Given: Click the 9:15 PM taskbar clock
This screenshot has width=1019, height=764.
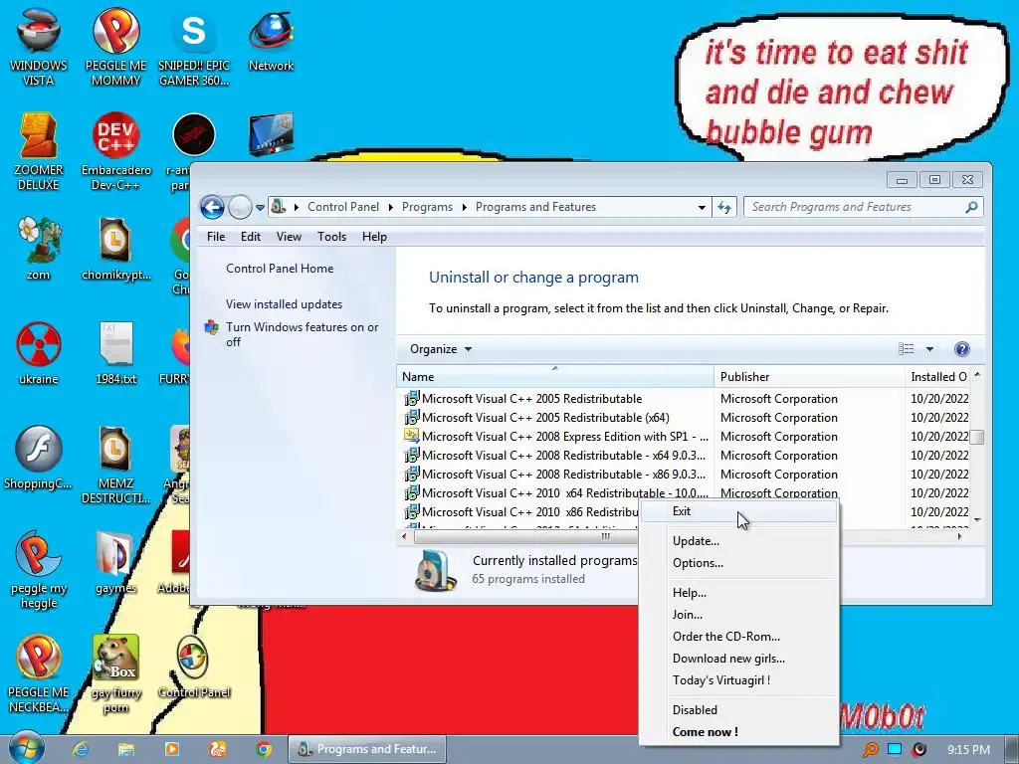Looking at the screenshot, I should (968, 750).
